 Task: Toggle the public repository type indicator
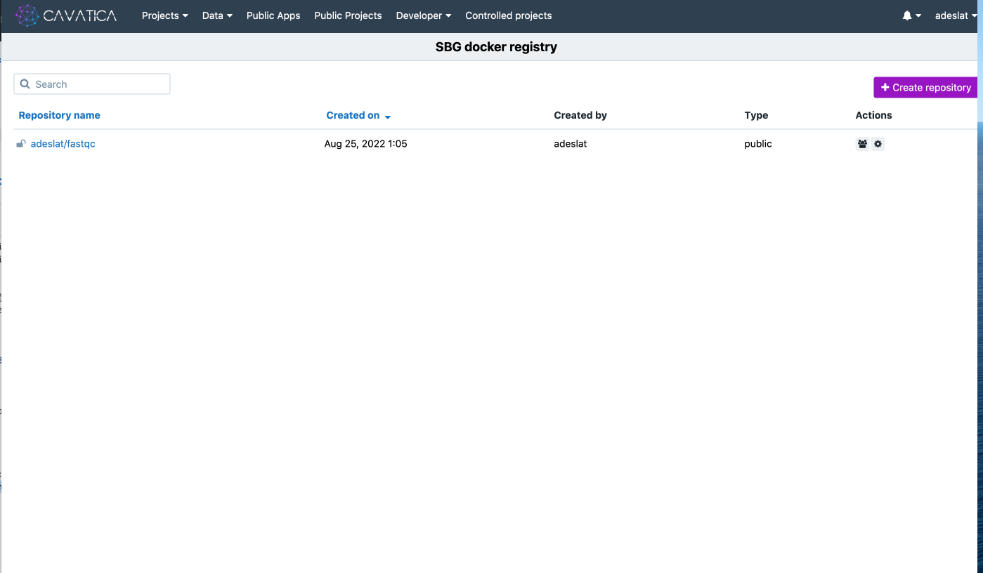click(757, 143)
